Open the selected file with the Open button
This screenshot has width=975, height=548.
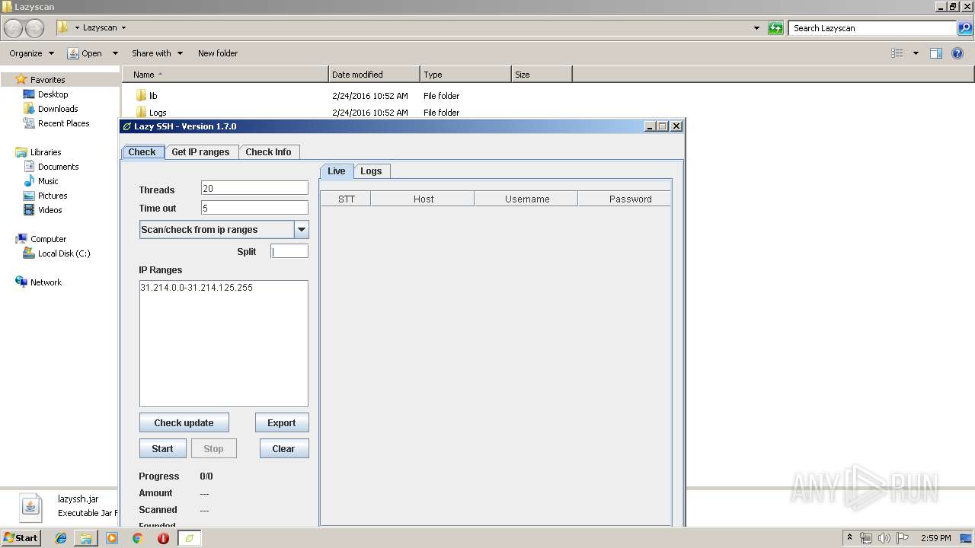click(x=85, y=53)
